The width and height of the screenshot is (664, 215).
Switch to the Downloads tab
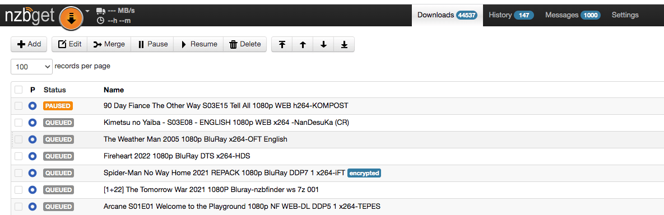pos(447,15)
